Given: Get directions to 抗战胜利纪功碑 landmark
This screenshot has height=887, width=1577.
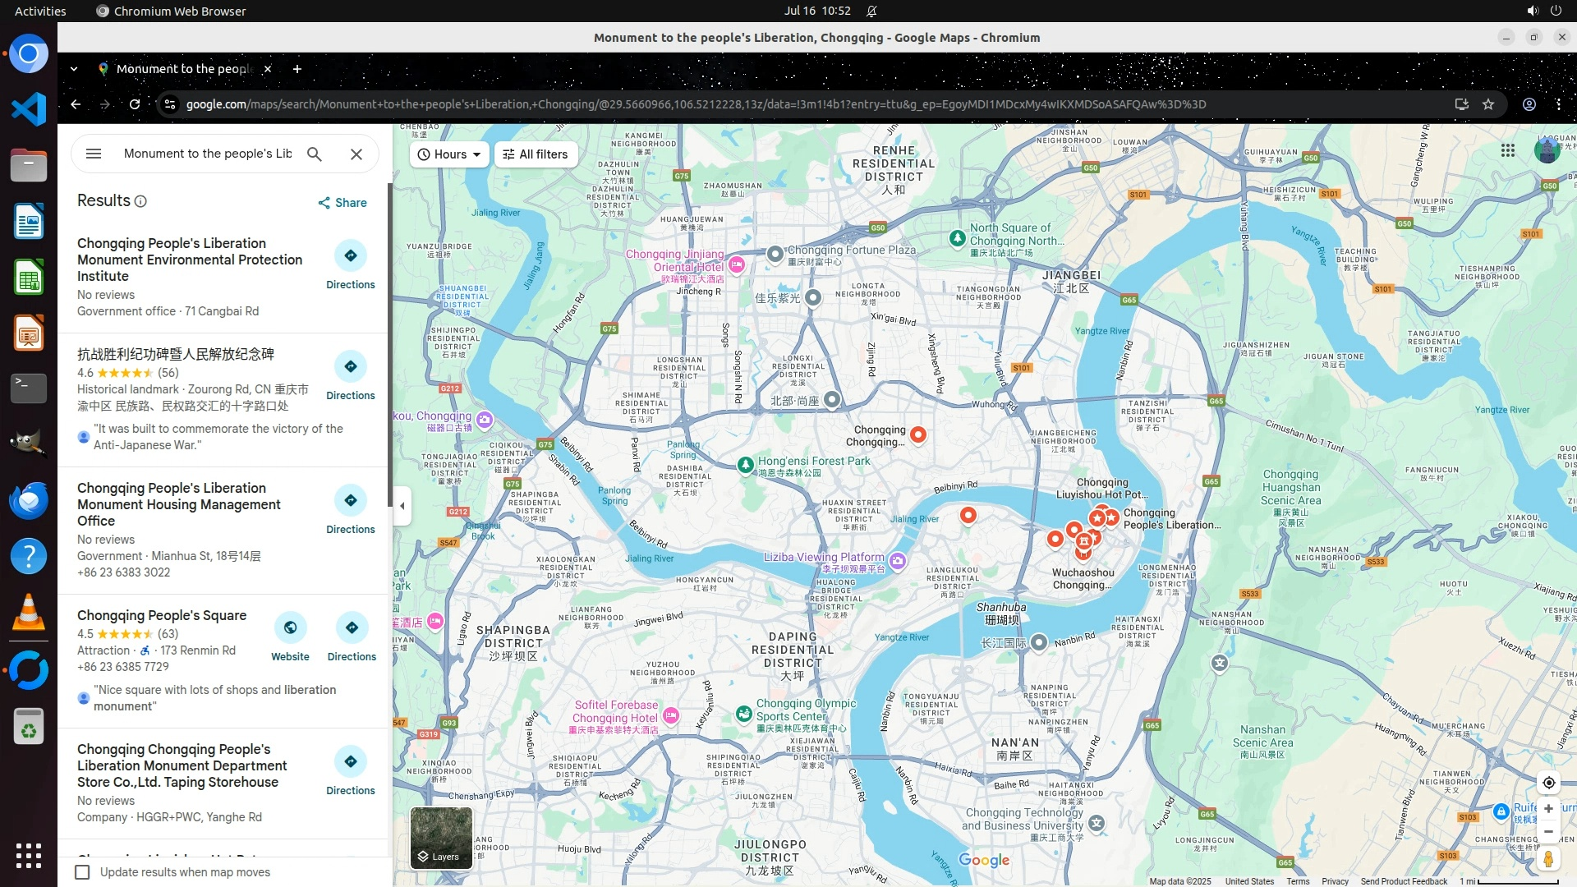Looking at the screenshot, I should (x=351, y=367).
